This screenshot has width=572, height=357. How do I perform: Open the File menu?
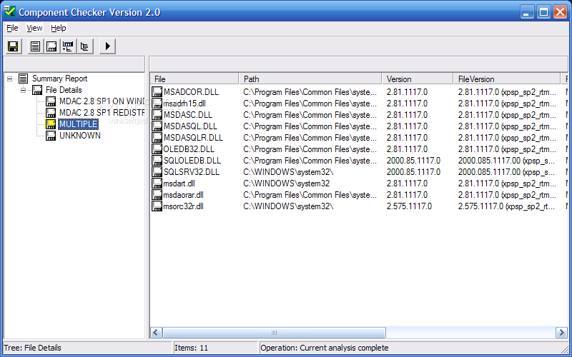point(12,28)
